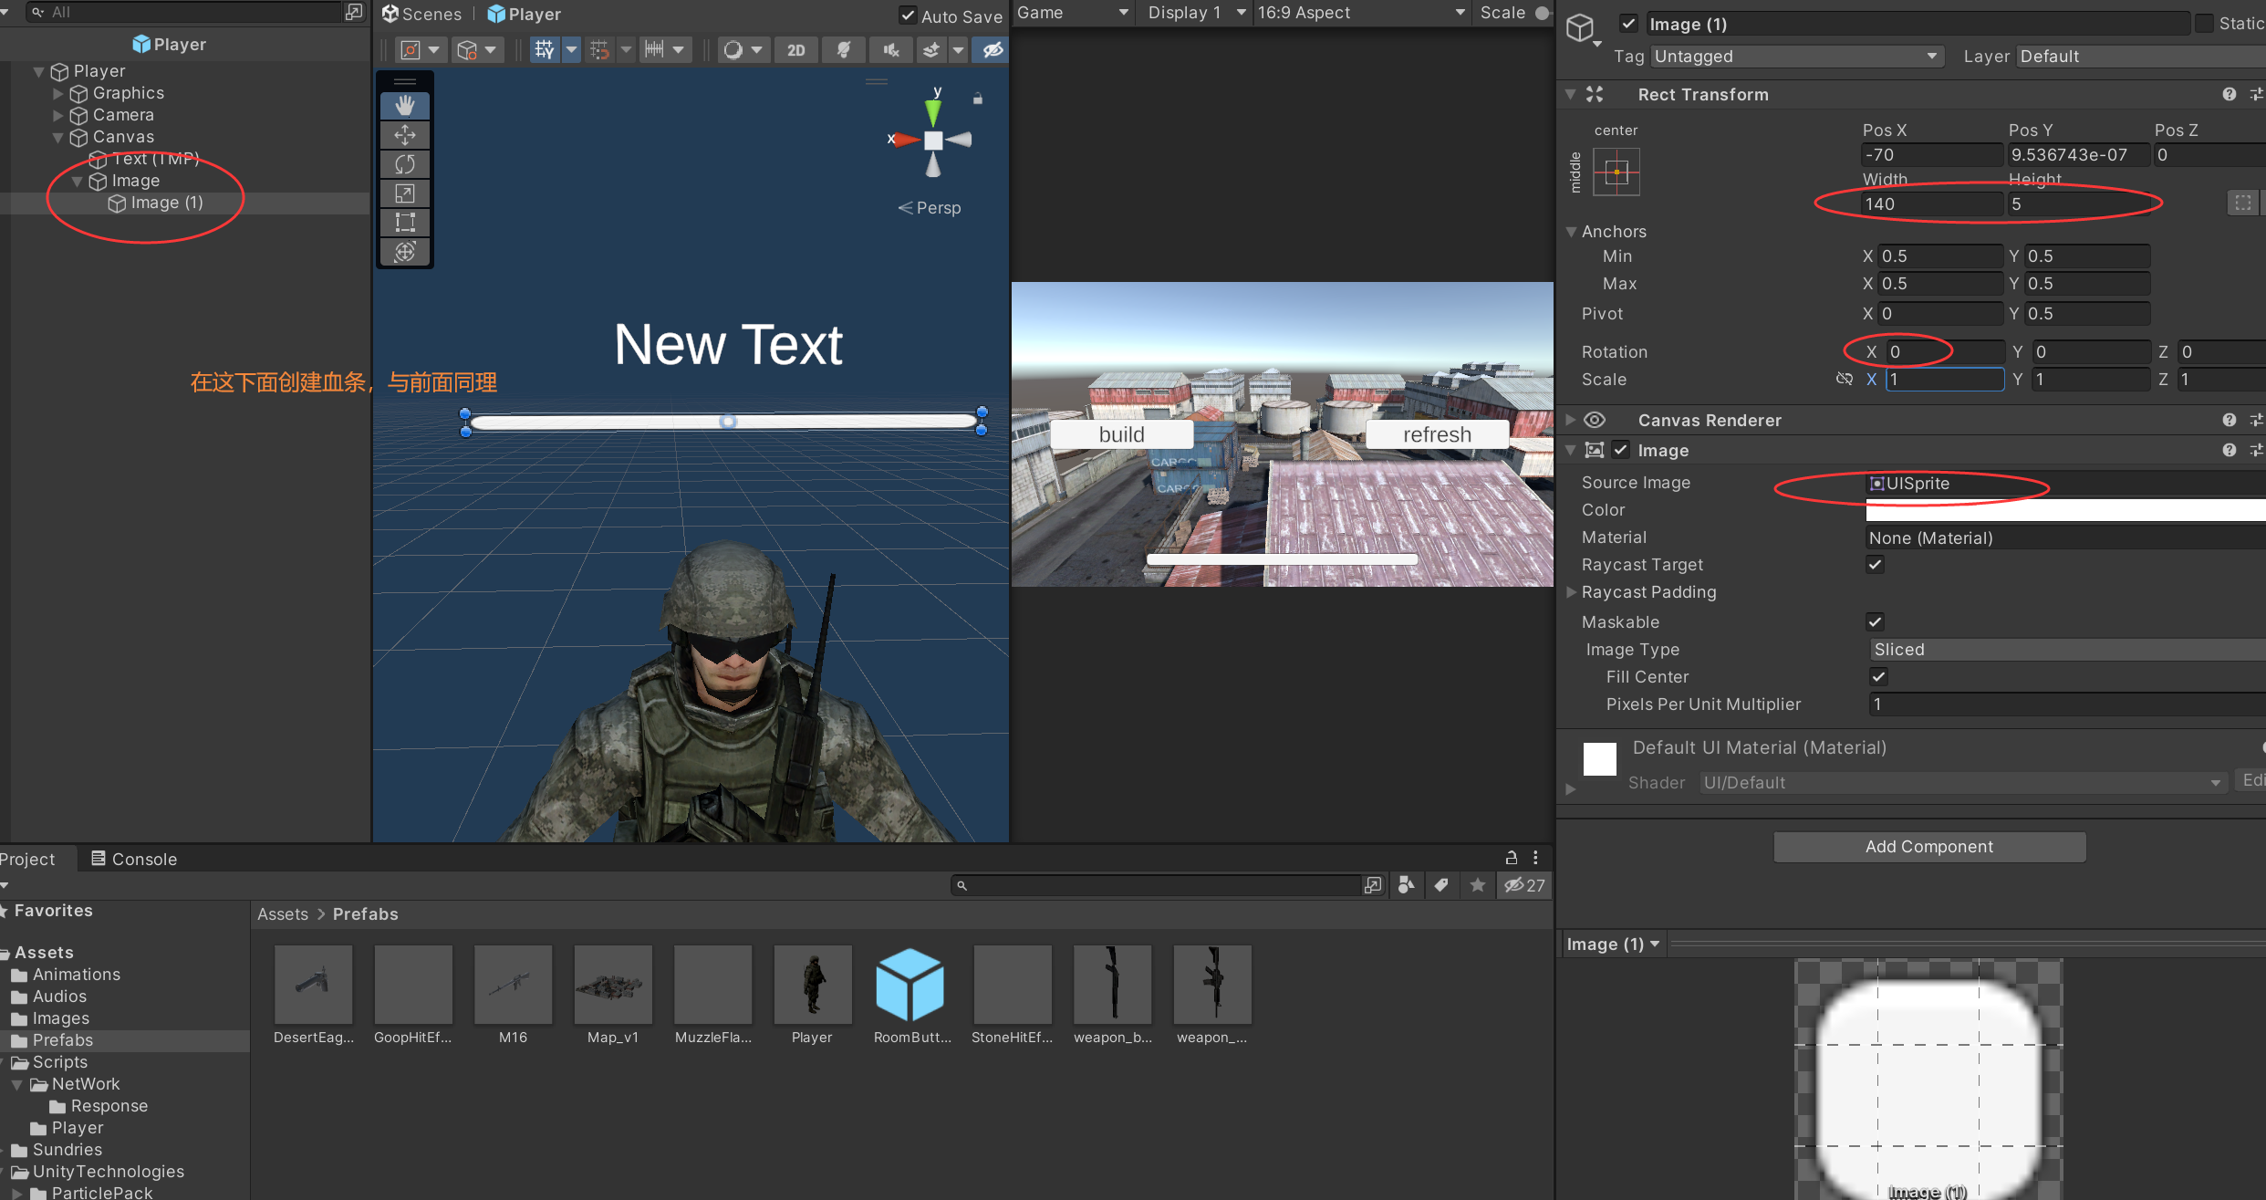The width and height of the screenshot is (2266, 1200).
Task: Open the Image Type dropdown showing Sliced
Action: point(2067,649)
